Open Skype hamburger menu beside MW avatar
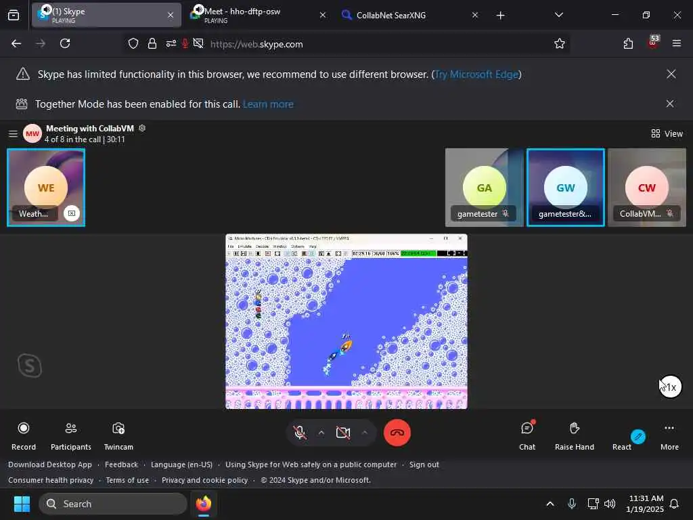The image size is (693, 520). coord(14,133)
